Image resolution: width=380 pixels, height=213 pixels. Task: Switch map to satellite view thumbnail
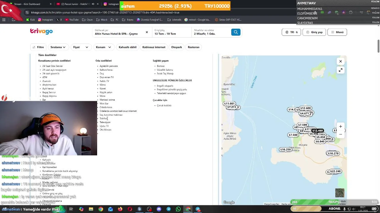click(x=340, y=193)
